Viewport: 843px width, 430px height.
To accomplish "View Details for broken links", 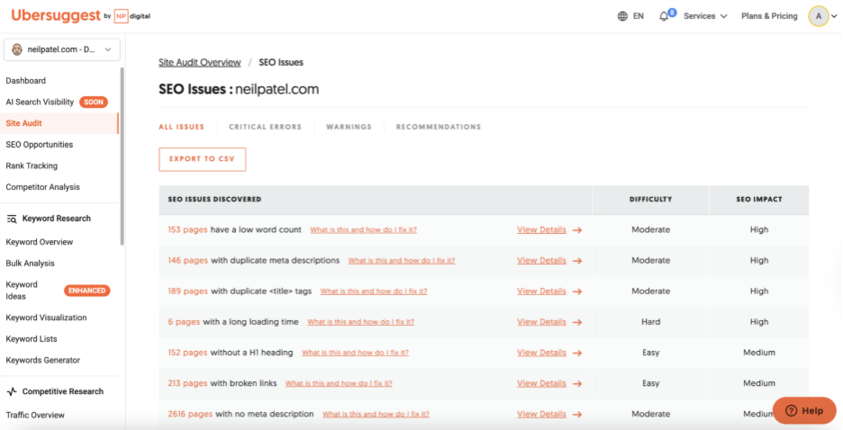I will [541, 383].
